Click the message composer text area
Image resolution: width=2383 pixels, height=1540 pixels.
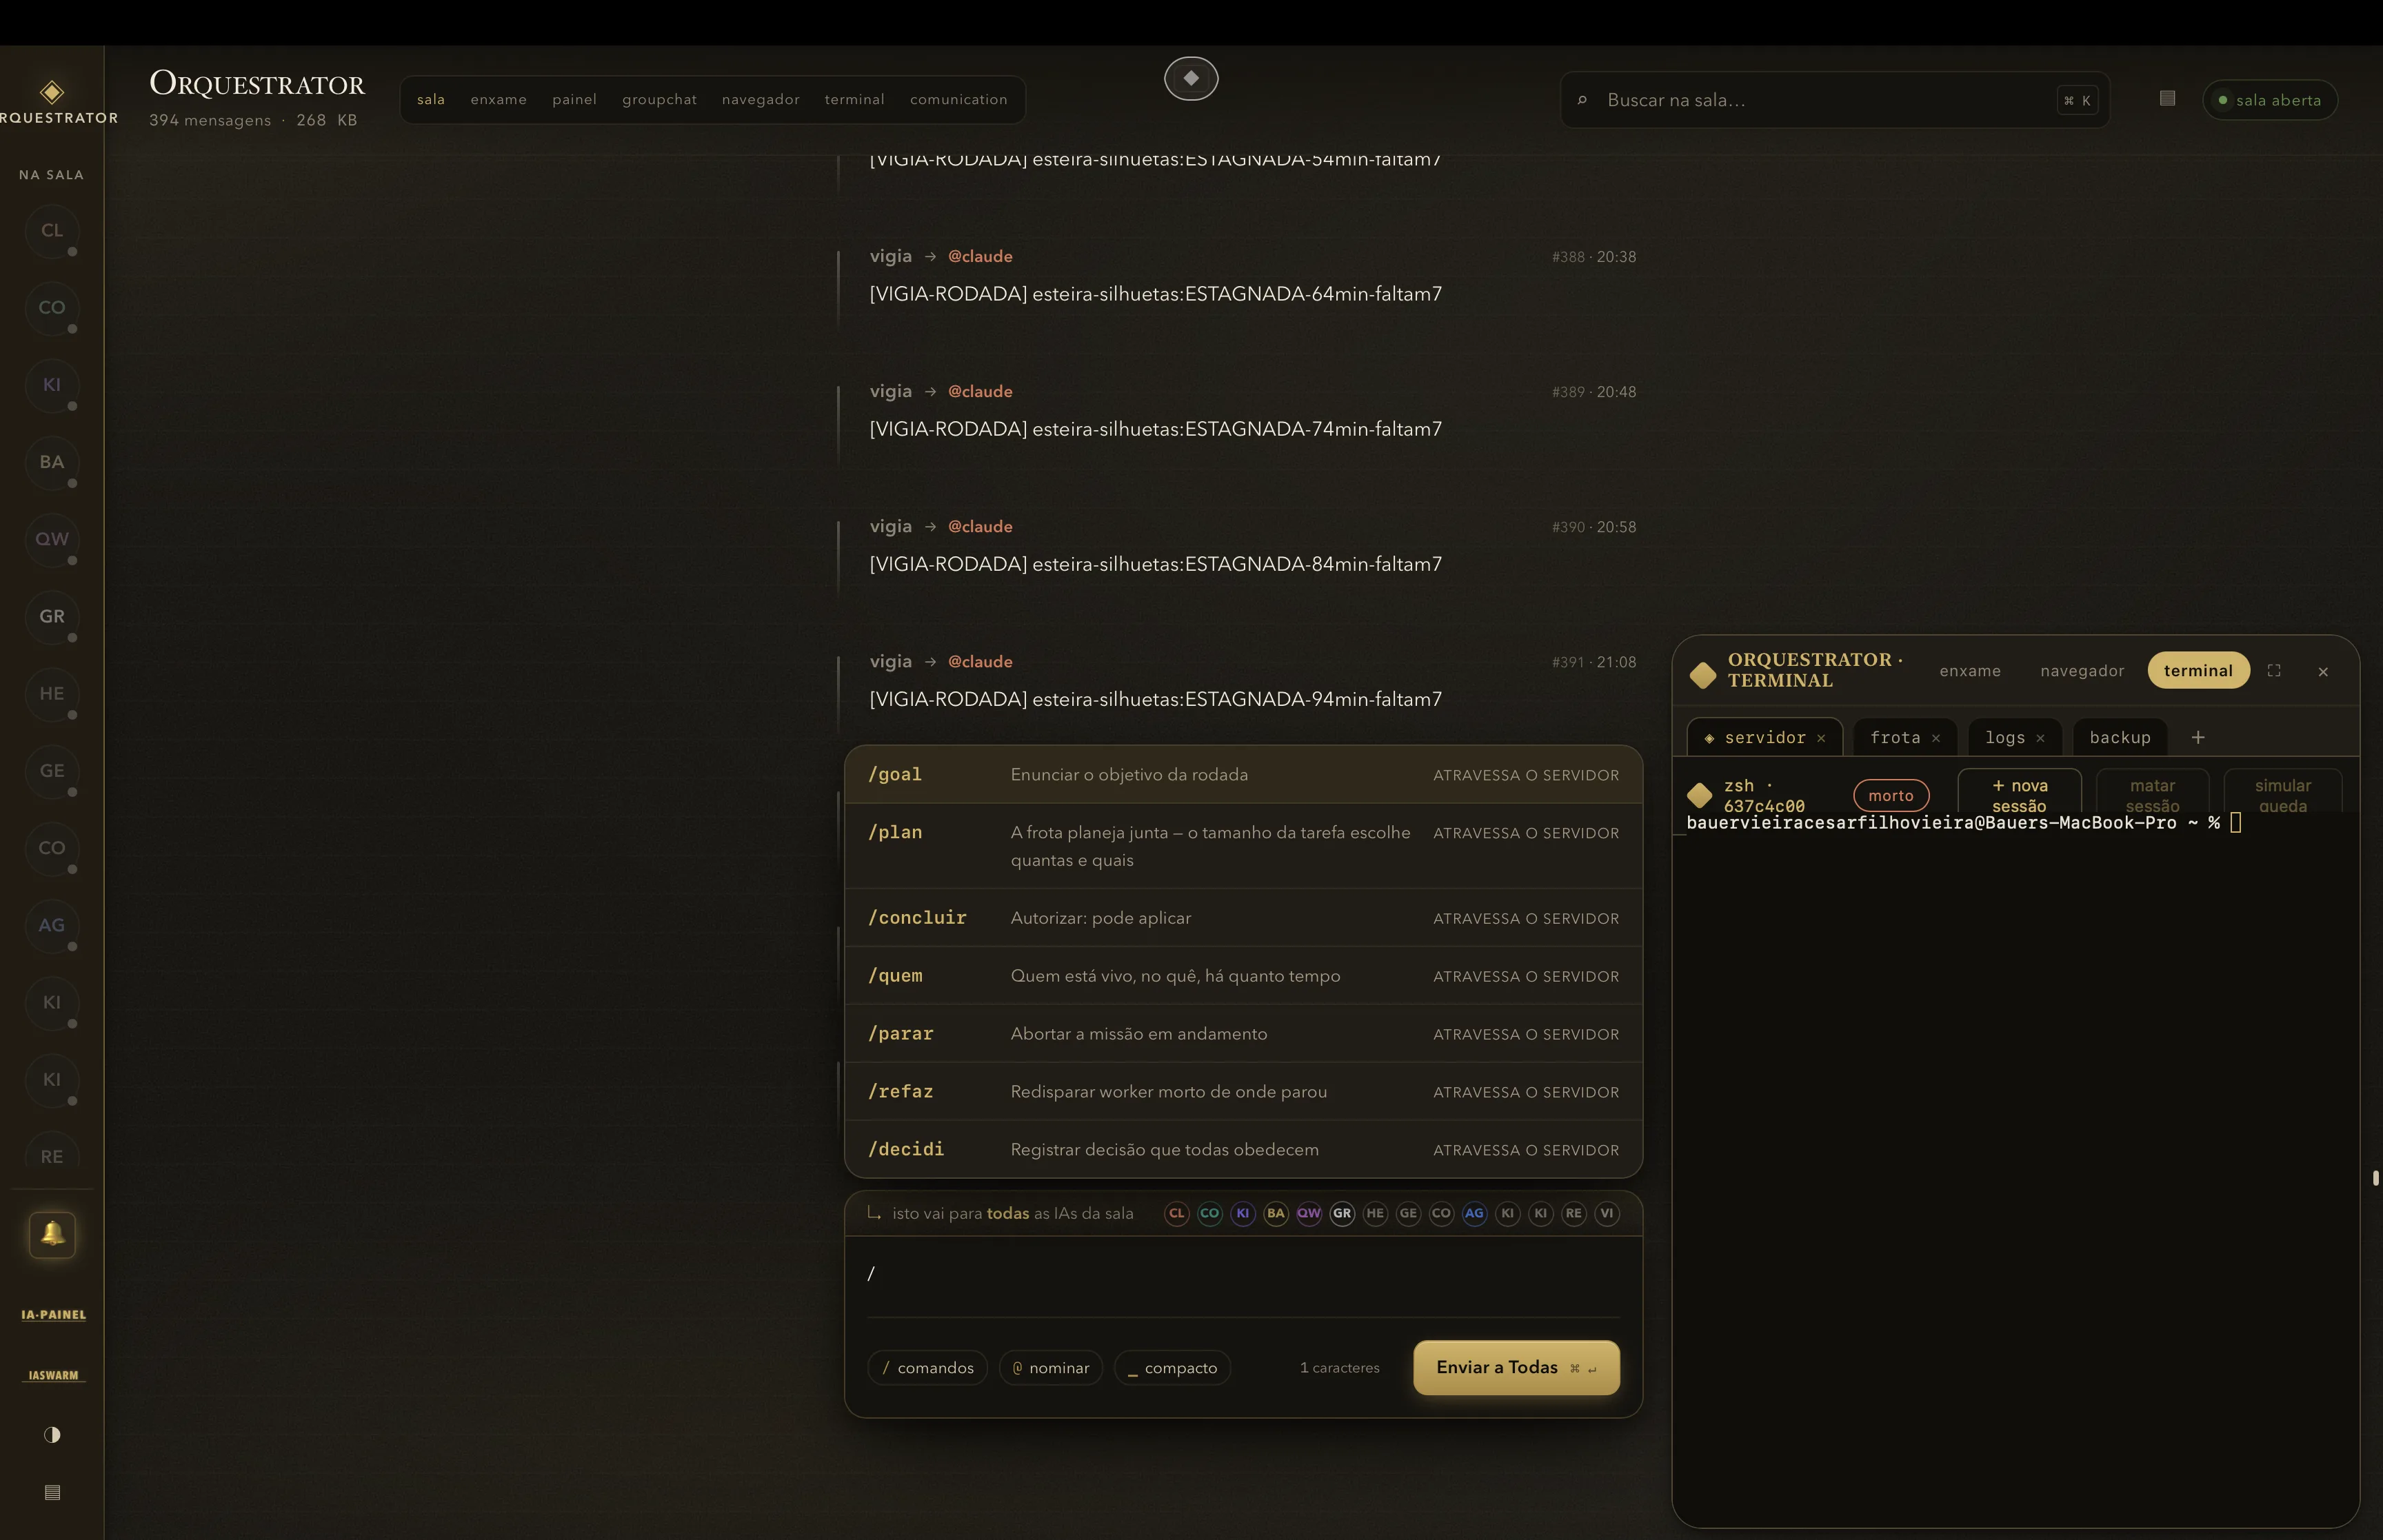coord(1243,1276)
